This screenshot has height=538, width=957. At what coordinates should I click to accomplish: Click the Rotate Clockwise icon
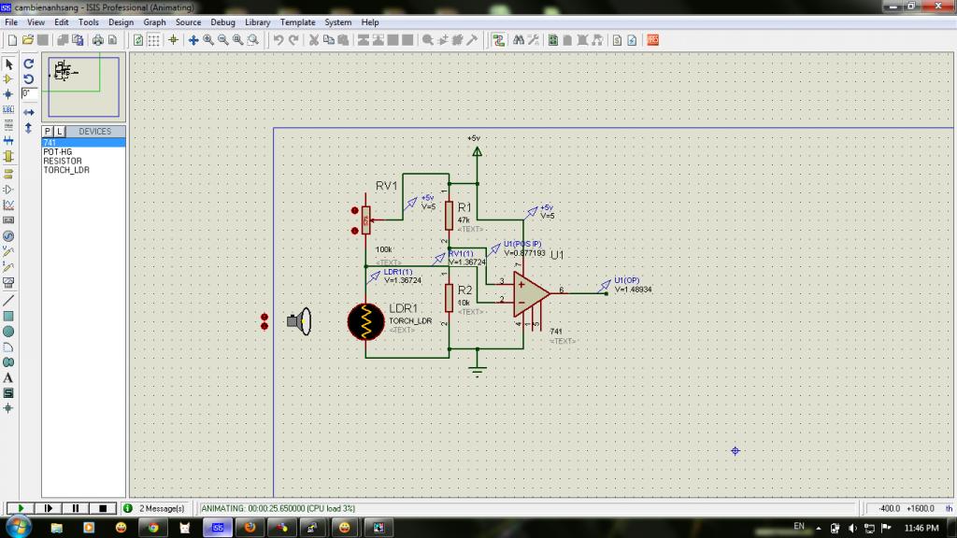[x=29, y=64]
